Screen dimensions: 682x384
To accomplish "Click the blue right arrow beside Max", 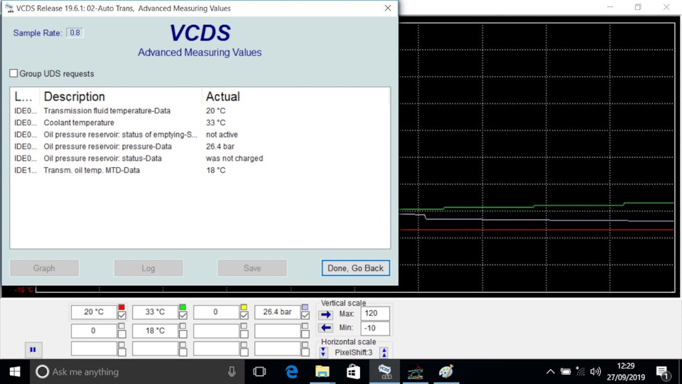I will [326, 314].
